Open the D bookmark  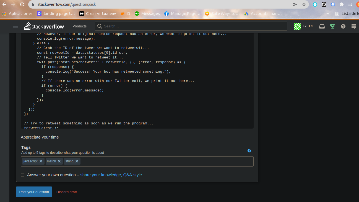126,14
